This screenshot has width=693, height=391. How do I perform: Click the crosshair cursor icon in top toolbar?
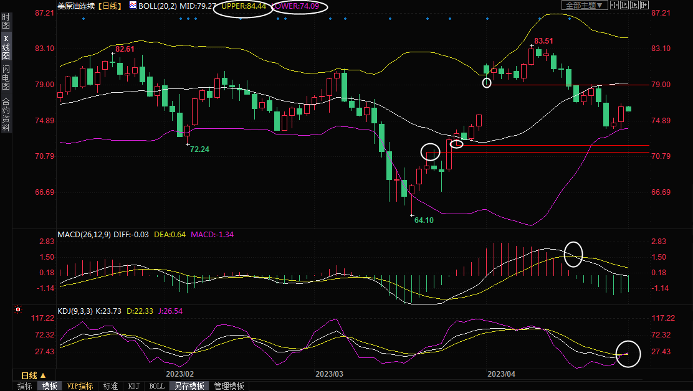point(614,5)
